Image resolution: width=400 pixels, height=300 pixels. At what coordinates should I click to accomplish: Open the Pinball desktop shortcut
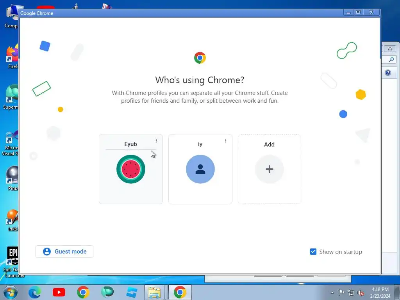pyautogui.click(x=12, y=179)
